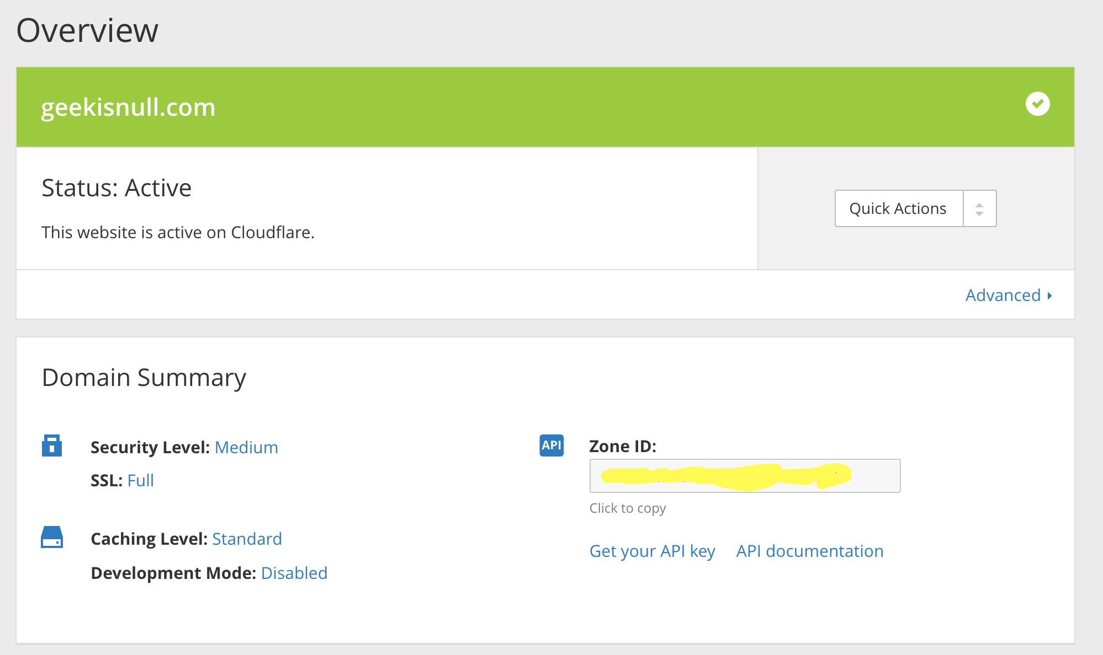Click the security shield icon area
The image size is (1103, 655).
(51, 446)
